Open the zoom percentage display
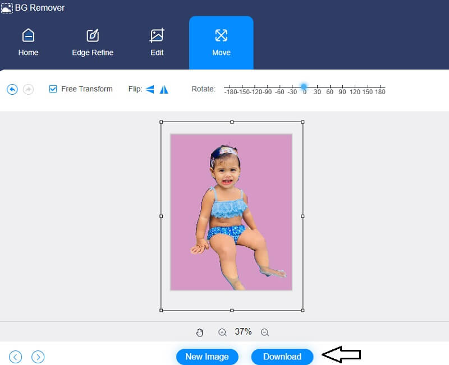 pyautogui.click(x=243, y=332)
